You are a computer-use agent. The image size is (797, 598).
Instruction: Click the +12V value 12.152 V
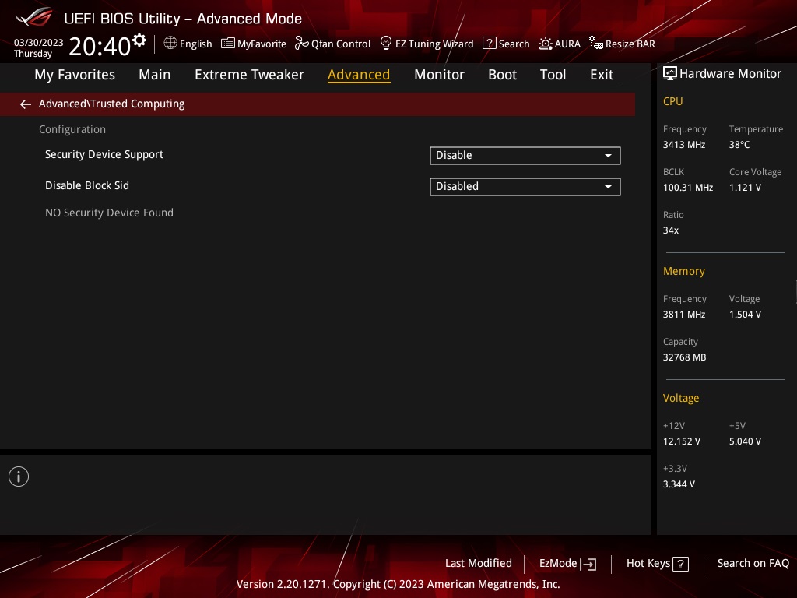point(682,441)
